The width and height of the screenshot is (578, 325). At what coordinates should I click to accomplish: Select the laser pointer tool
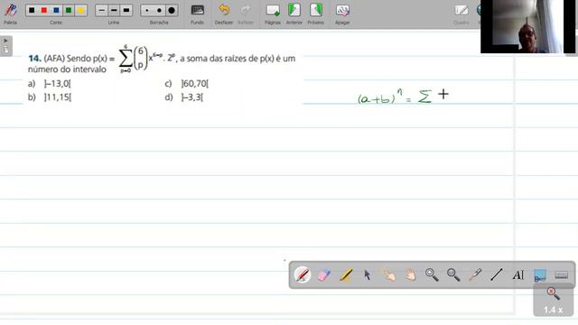point(475,274)
